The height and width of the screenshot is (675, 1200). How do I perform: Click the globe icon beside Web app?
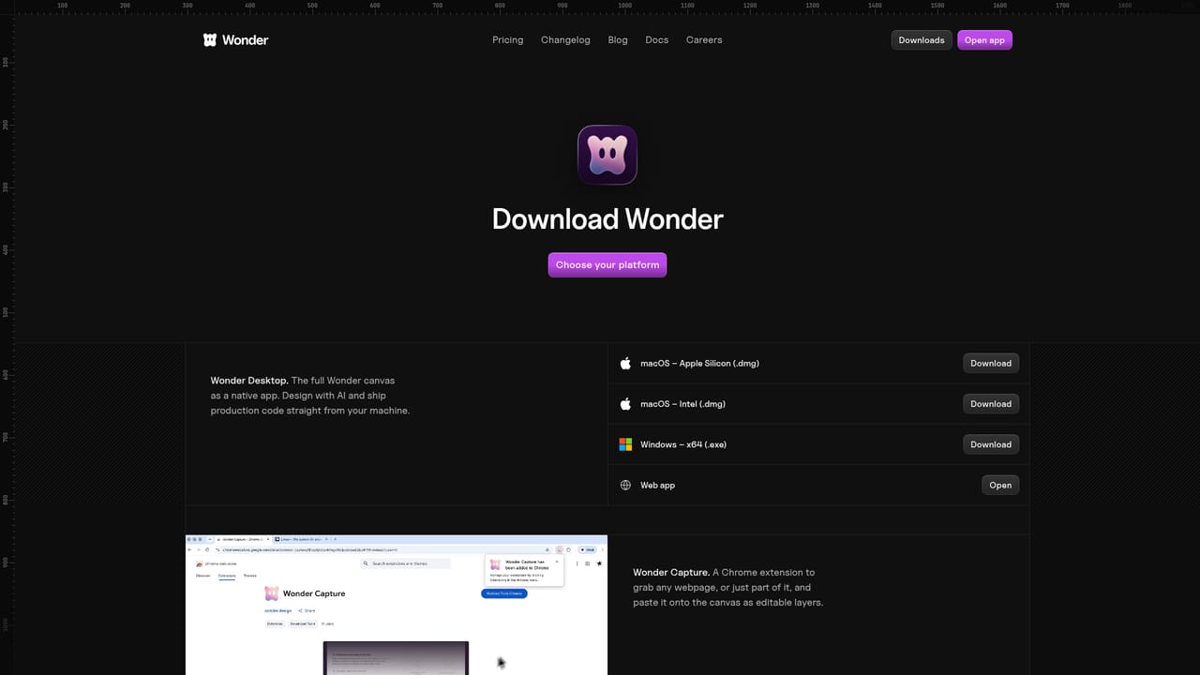point(625,485)
